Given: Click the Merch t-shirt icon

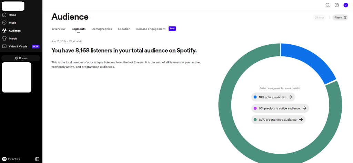Looking at the screenshot, I should click(4, 39).
